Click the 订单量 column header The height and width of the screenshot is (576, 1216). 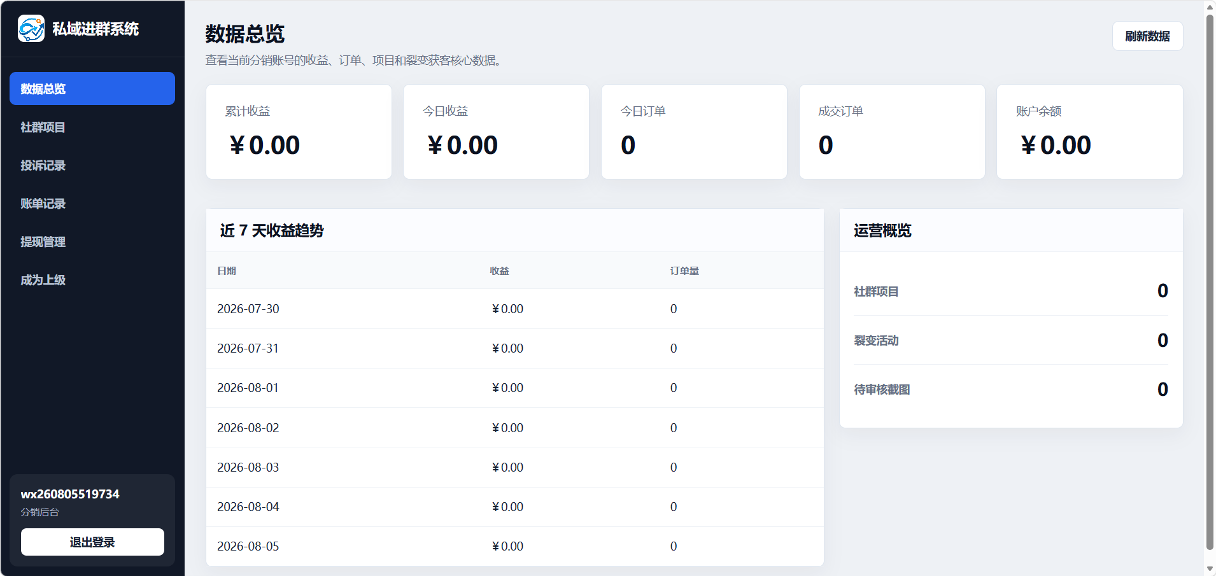pos(684,270)
